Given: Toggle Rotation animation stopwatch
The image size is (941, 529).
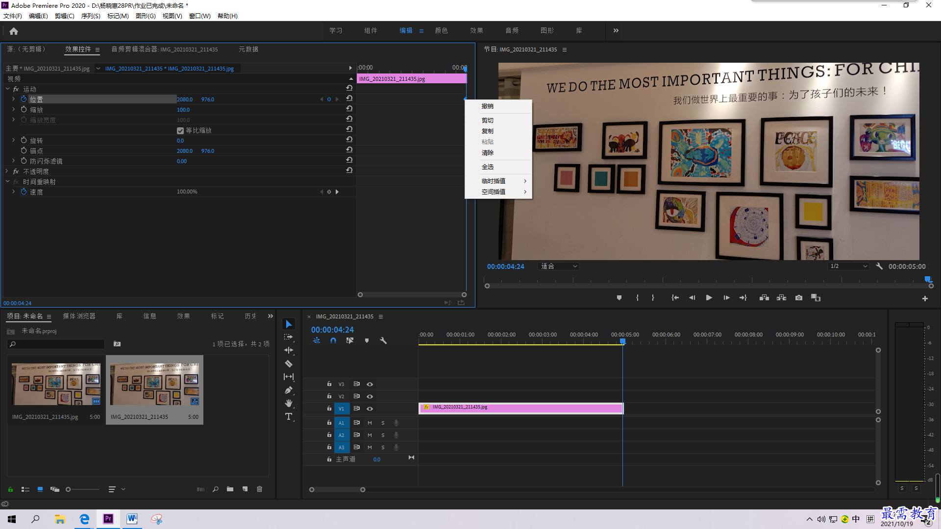Looking at the screenshot, I should [x=24, y=140].
